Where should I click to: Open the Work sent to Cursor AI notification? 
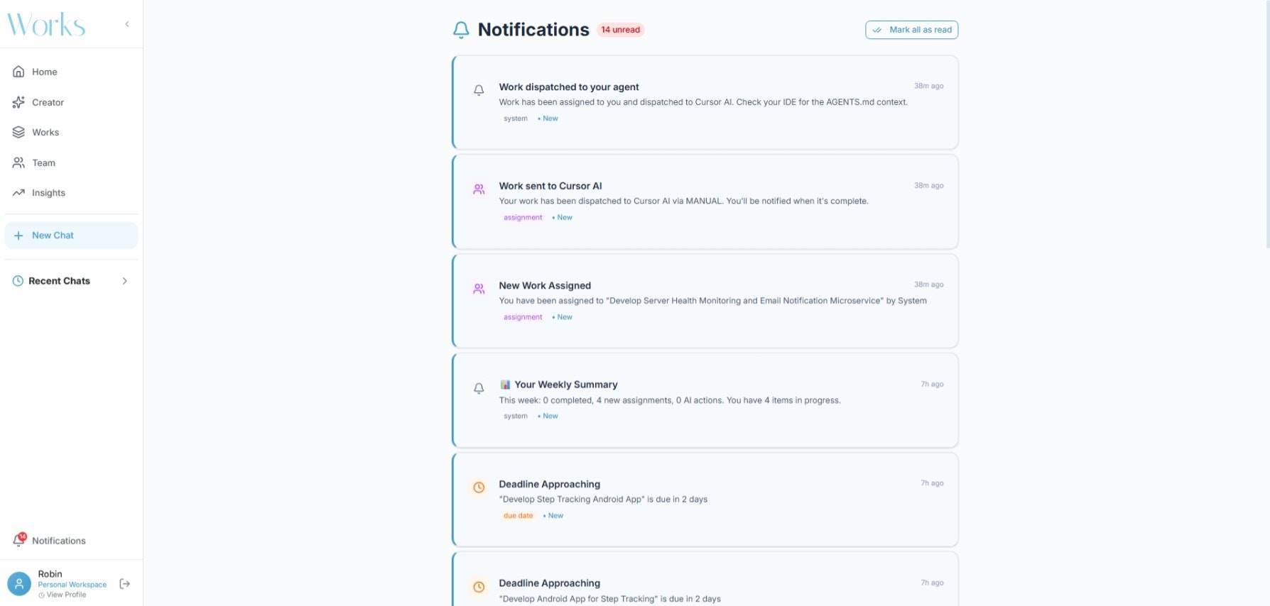coord(705,202)
